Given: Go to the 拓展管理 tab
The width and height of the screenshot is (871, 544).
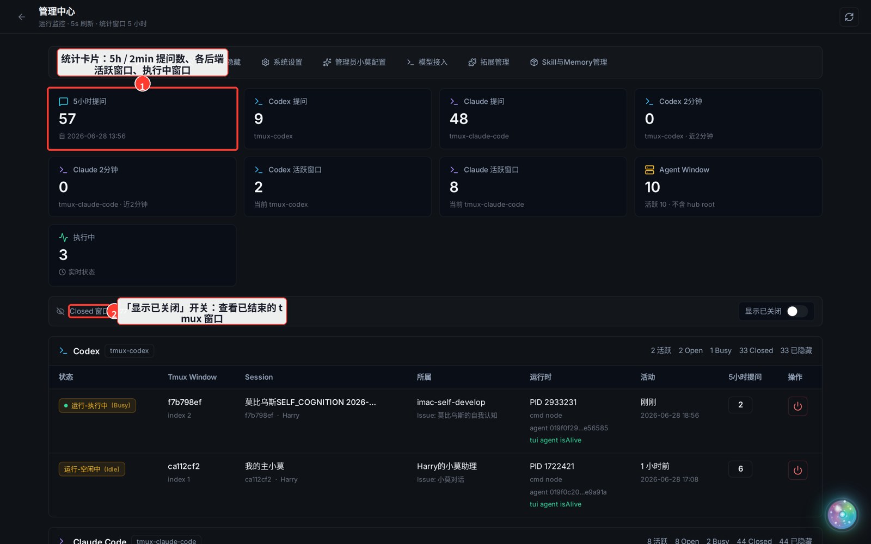Looking at the screenshot, I should pyautogui.click(x=489, y=62).
